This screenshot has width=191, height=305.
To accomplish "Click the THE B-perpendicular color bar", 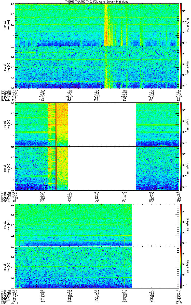I will click(x=181, y=225).
